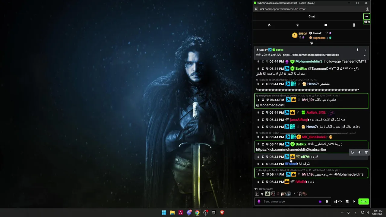Open File Explorer from the taskbar
Screen dimensions: 386x217
point(172,212)
